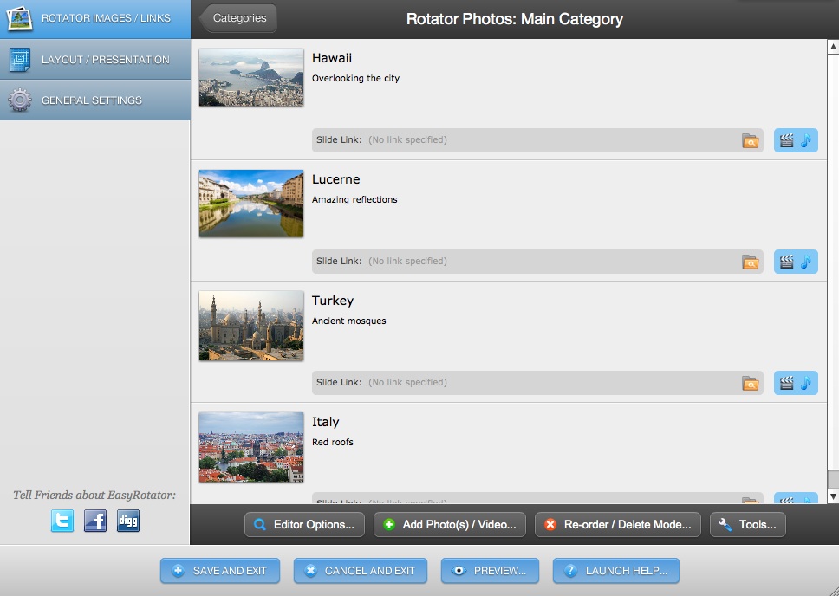The image size is (839, 596).
Task: Edit the 'Overlooking the city' description
Action: coord(356,78)
